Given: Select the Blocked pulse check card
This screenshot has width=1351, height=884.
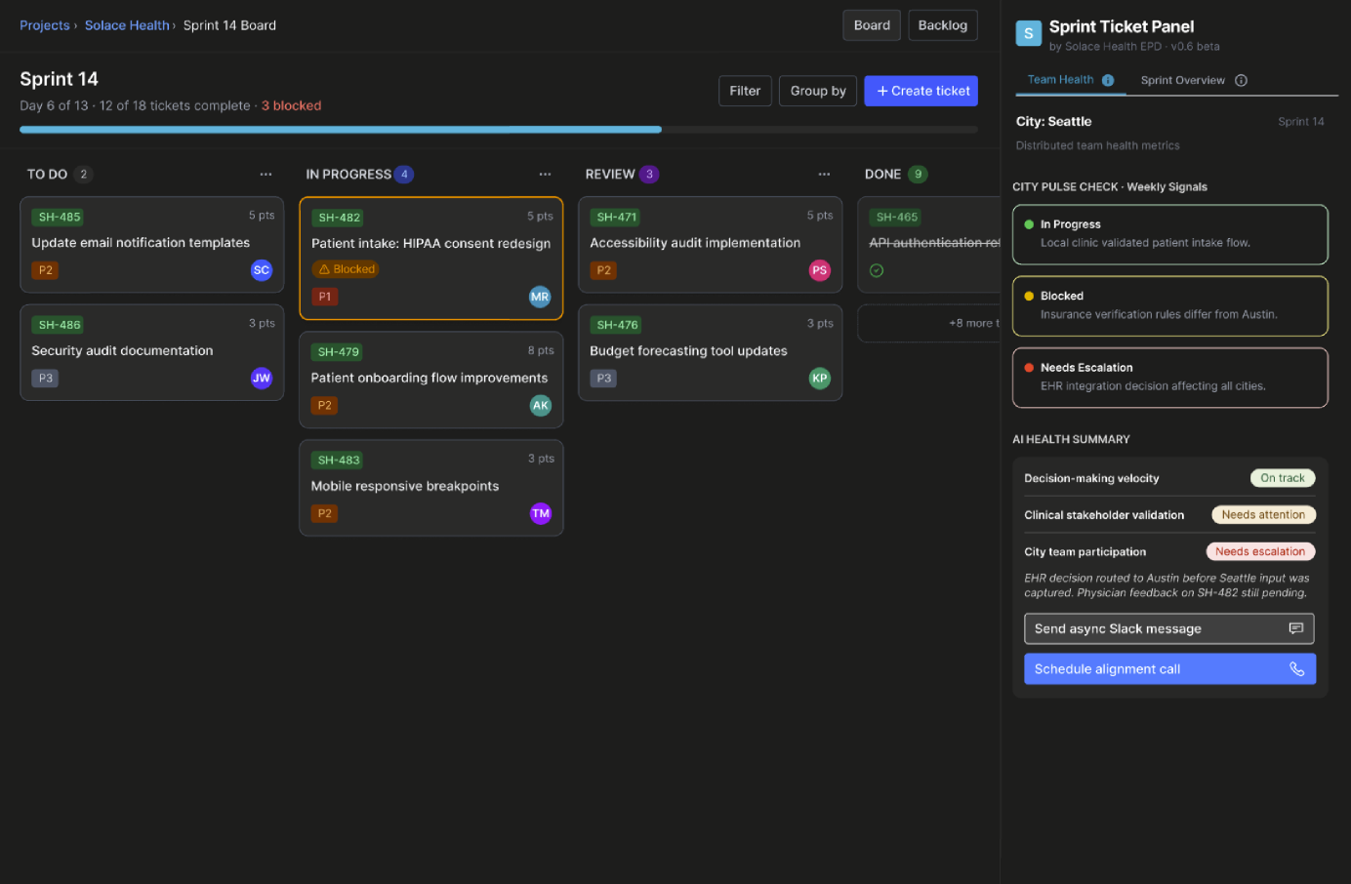Looking at the screenshot, I should [1169, 306].
